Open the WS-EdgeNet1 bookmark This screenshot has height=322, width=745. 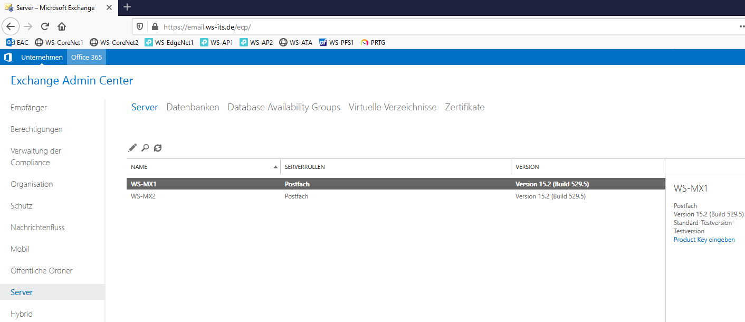coord(169,42)
